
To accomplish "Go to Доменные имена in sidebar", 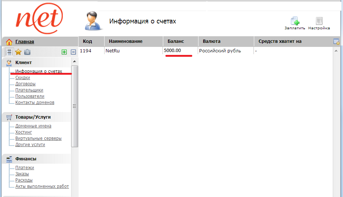I will coord(33,126).
